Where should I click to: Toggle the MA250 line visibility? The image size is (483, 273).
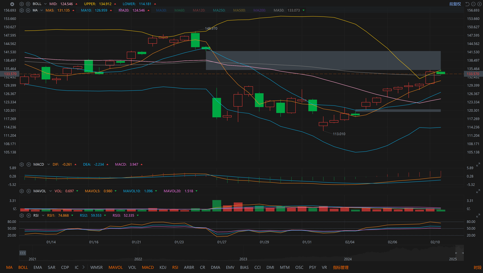pyautogui.click(x=219, y=10)
